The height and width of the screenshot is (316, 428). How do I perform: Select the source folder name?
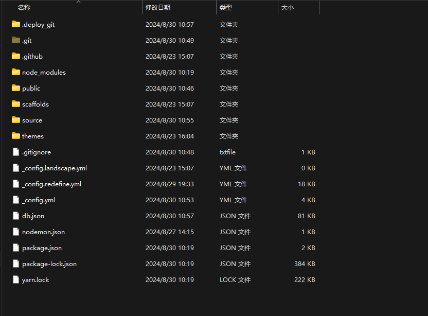[32, 120]
